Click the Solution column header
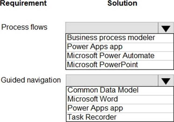The width and height of the screenshot is (174, 122). 122,3
